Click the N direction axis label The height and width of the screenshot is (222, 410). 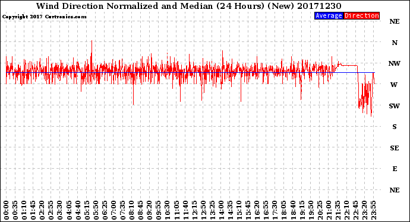coord(395,43)
